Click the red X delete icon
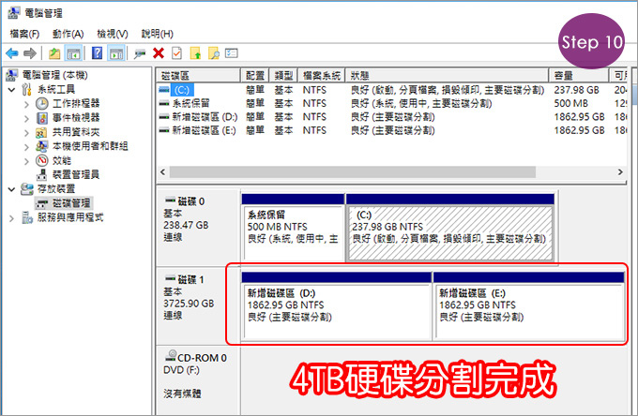The width and height of the screenshot is (638, 416). [x=159, y=53]
